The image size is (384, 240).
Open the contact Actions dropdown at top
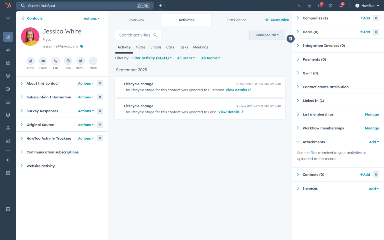[x=91, y=19]
